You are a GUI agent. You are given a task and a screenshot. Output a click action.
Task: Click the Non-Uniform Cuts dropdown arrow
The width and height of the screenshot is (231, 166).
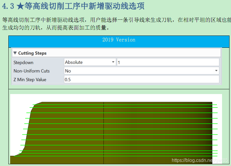tap(216, 71)
